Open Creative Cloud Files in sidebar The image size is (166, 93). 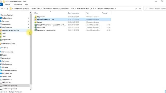click(x=8, y=44)
